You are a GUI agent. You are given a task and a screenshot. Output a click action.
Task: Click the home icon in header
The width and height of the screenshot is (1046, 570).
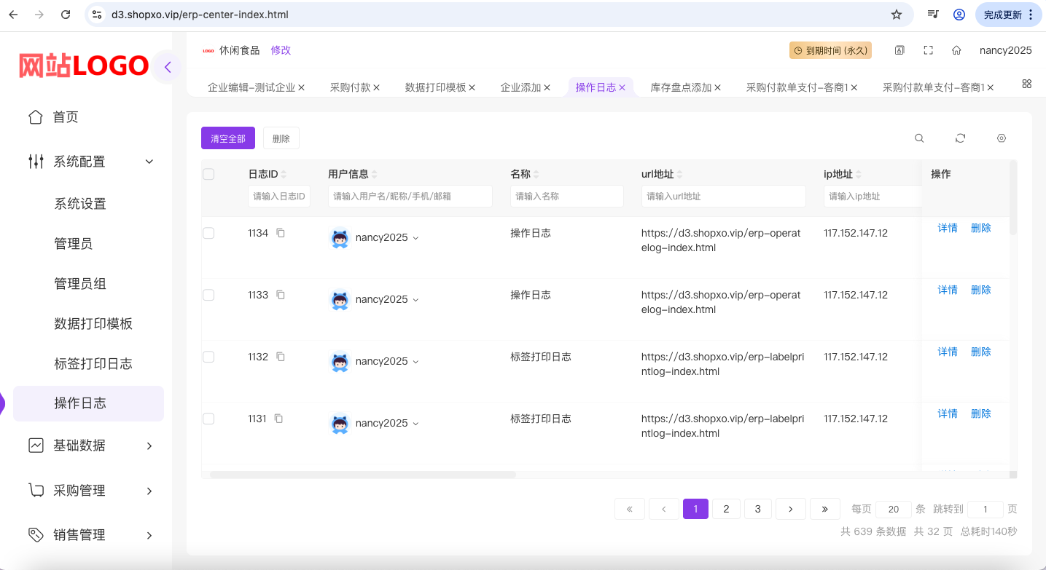[956, 50]
